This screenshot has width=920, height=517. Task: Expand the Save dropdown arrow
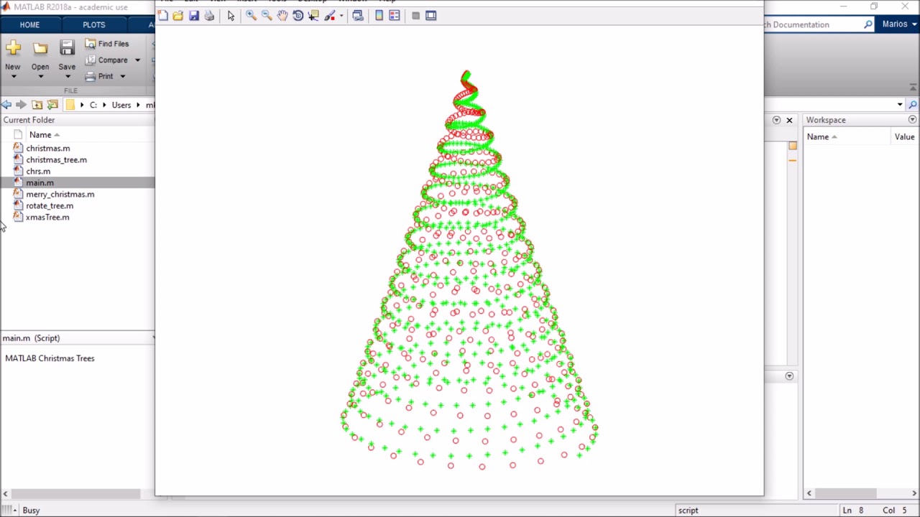(x=67, y=77)
